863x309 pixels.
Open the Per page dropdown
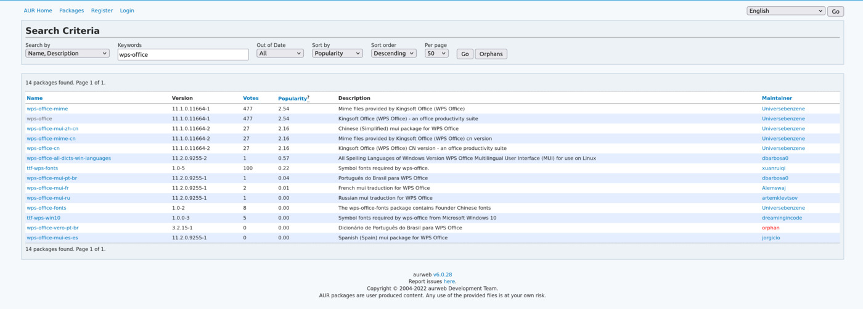click(436, 54)
